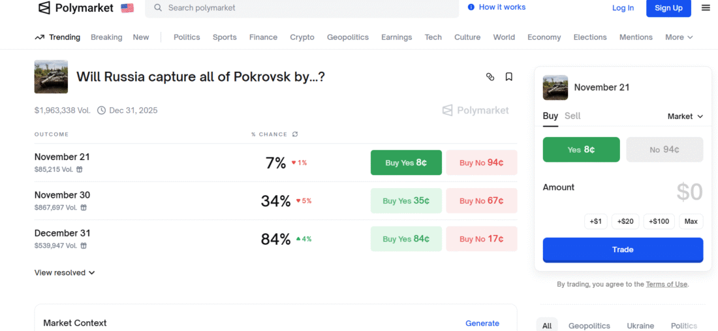The height and width of the screenshot is (331, 718).
Task: Click Buy Yes 35¢ for November 30
Action: (406, 201)
